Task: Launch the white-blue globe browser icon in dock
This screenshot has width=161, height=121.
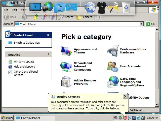Action: point(90,7)
